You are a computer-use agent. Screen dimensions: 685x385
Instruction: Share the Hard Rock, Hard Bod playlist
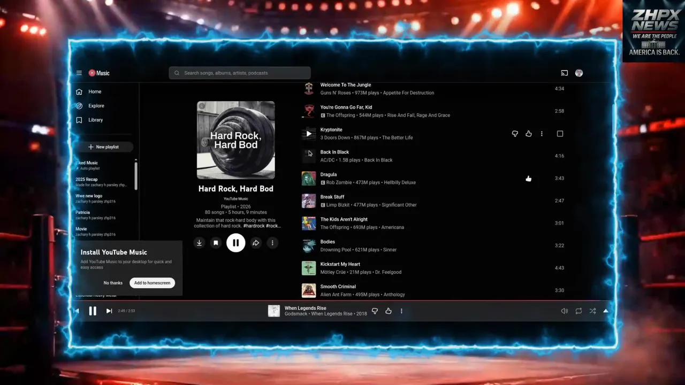point(256,243)
